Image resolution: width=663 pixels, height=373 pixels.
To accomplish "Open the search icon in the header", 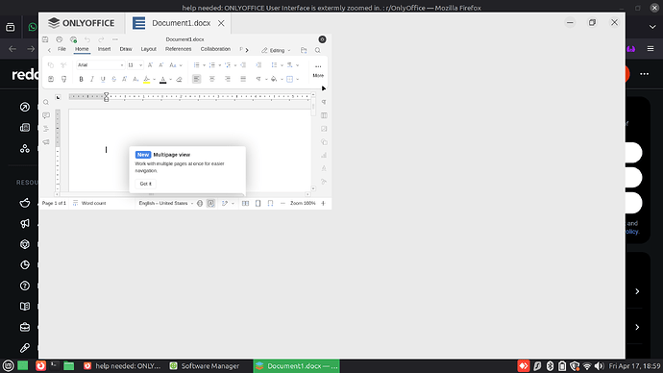I will (317, 50).
